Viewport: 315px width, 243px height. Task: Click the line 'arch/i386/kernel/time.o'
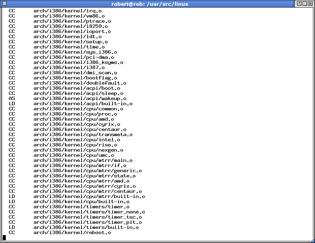[69, 47]
